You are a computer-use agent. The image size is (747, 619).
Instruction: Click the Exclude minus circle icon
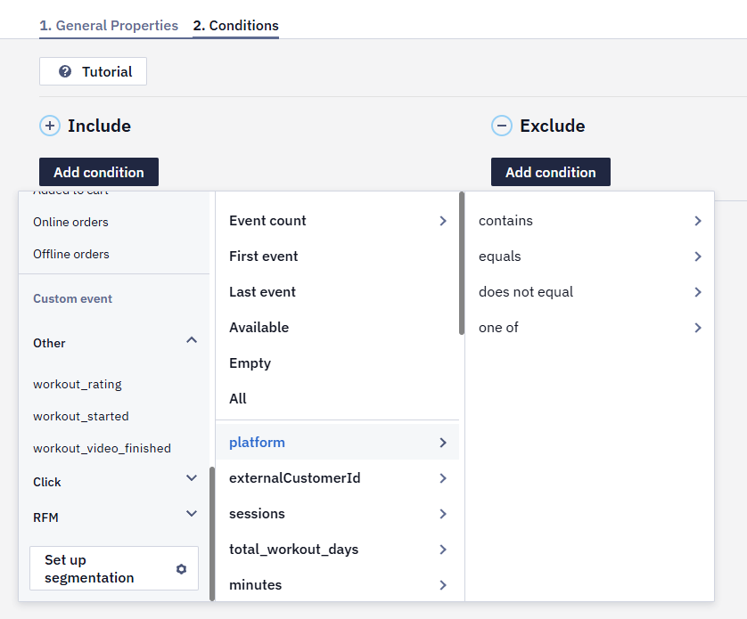pyautogui.click(x=502, y=126)
